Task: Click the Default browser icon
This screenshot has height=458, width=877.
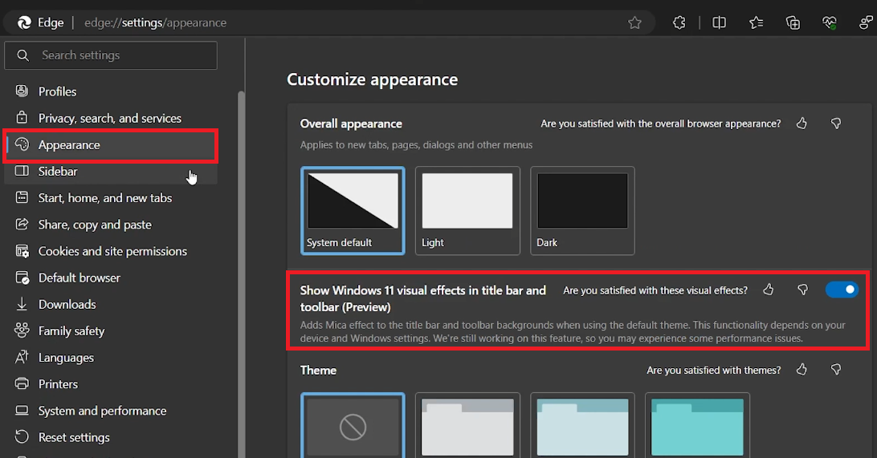Action: pos(22,278)
